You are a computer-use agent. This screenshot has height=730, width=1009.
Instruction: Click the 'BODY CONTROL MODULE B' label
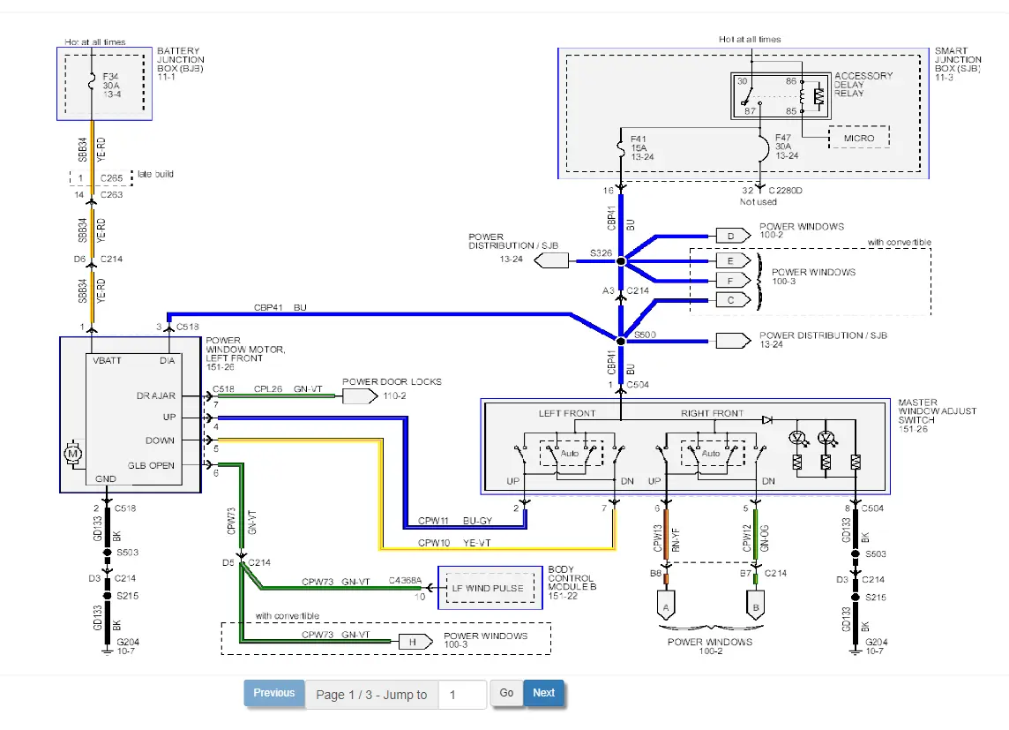572,578
